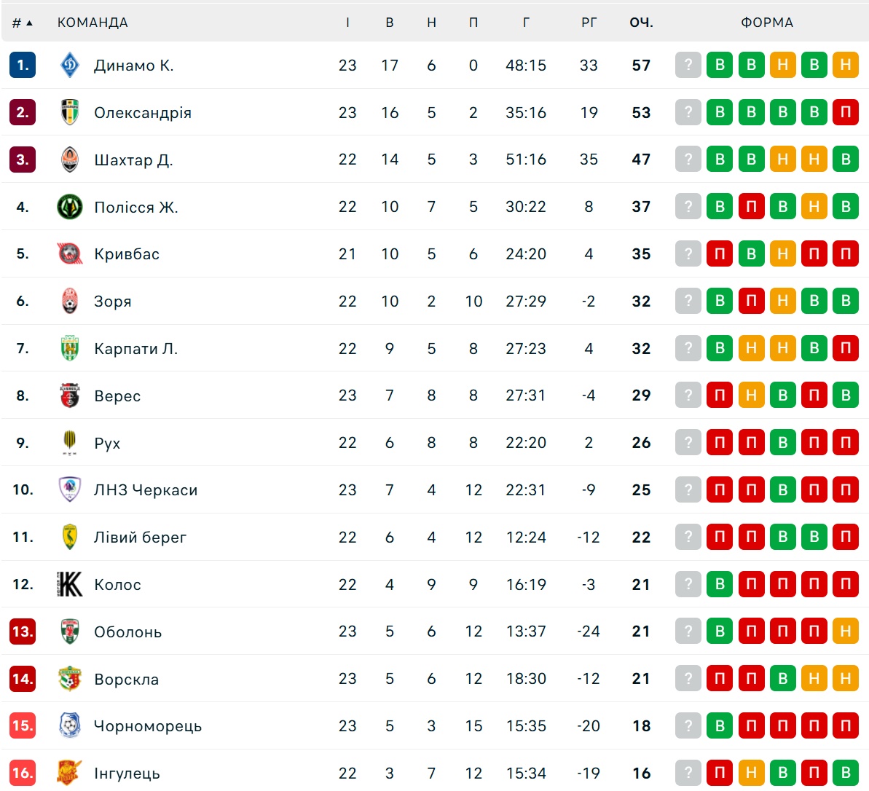Click the last orange Н badge for Оболонь
869x791 pixels.
(846, 631)
